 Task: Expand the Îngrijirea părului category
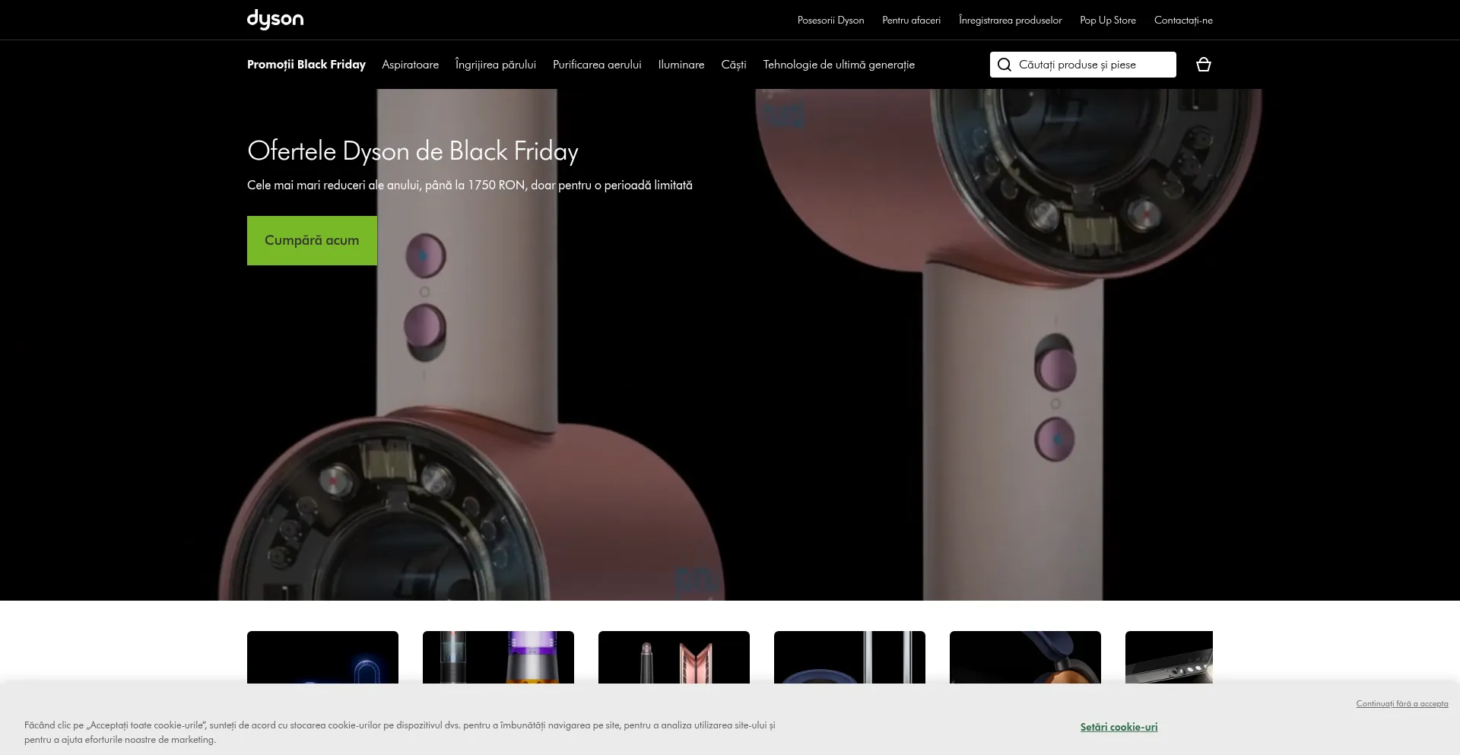[495, 65]
